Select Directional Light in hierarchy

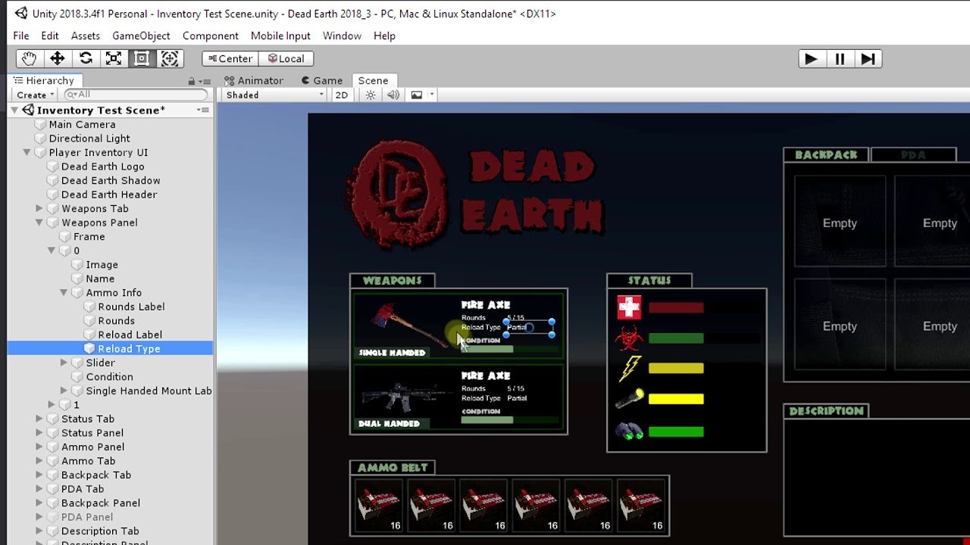pos(89,139)
